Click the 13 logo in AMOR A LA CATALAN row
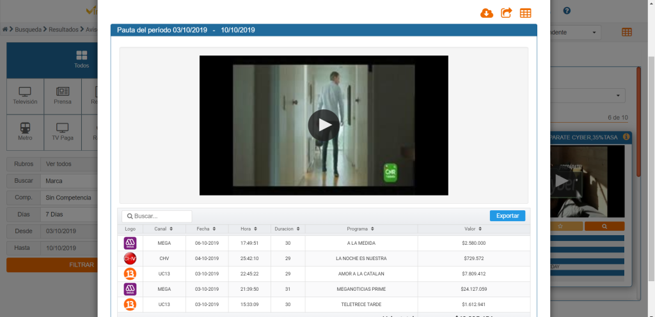This screenshot has width=655, height=317. pos(130,274)
